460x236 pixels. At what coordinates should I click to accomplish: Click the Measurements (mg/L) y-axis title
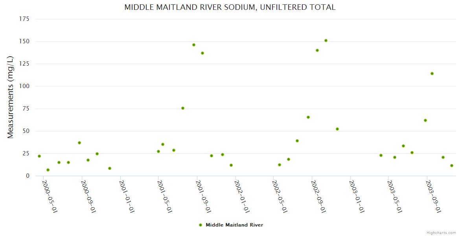pyautogui.click(x=11, y=97)
